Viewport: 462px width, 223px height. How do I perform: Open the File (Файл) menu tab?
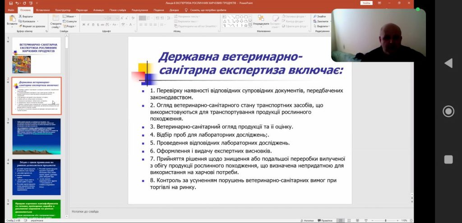click(x=11, y=9)
